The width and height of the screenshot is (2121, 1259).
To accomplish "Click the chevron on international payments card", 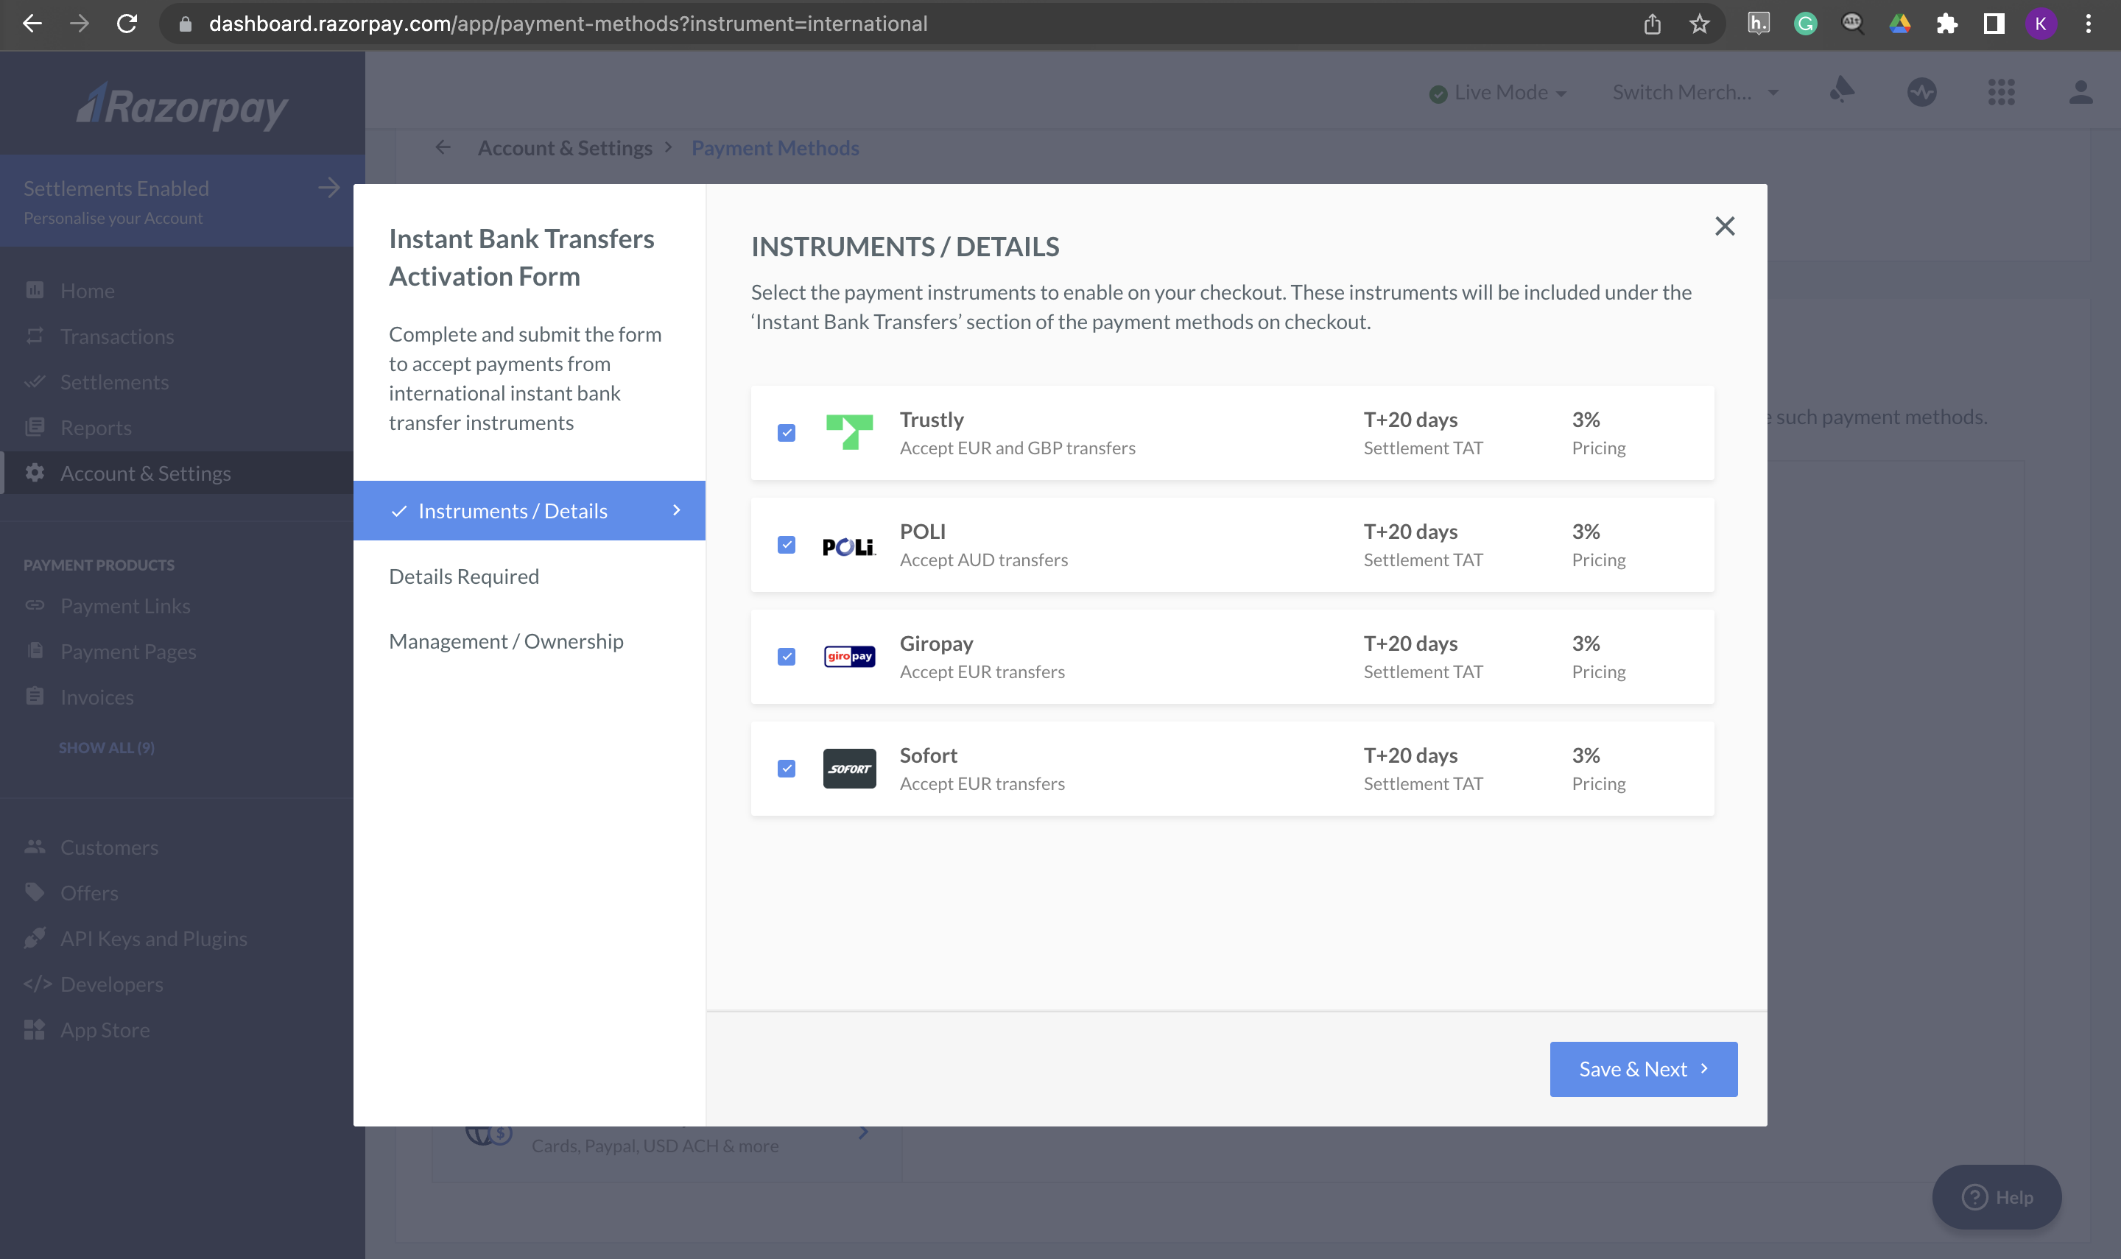I will tap(863, 1132).
